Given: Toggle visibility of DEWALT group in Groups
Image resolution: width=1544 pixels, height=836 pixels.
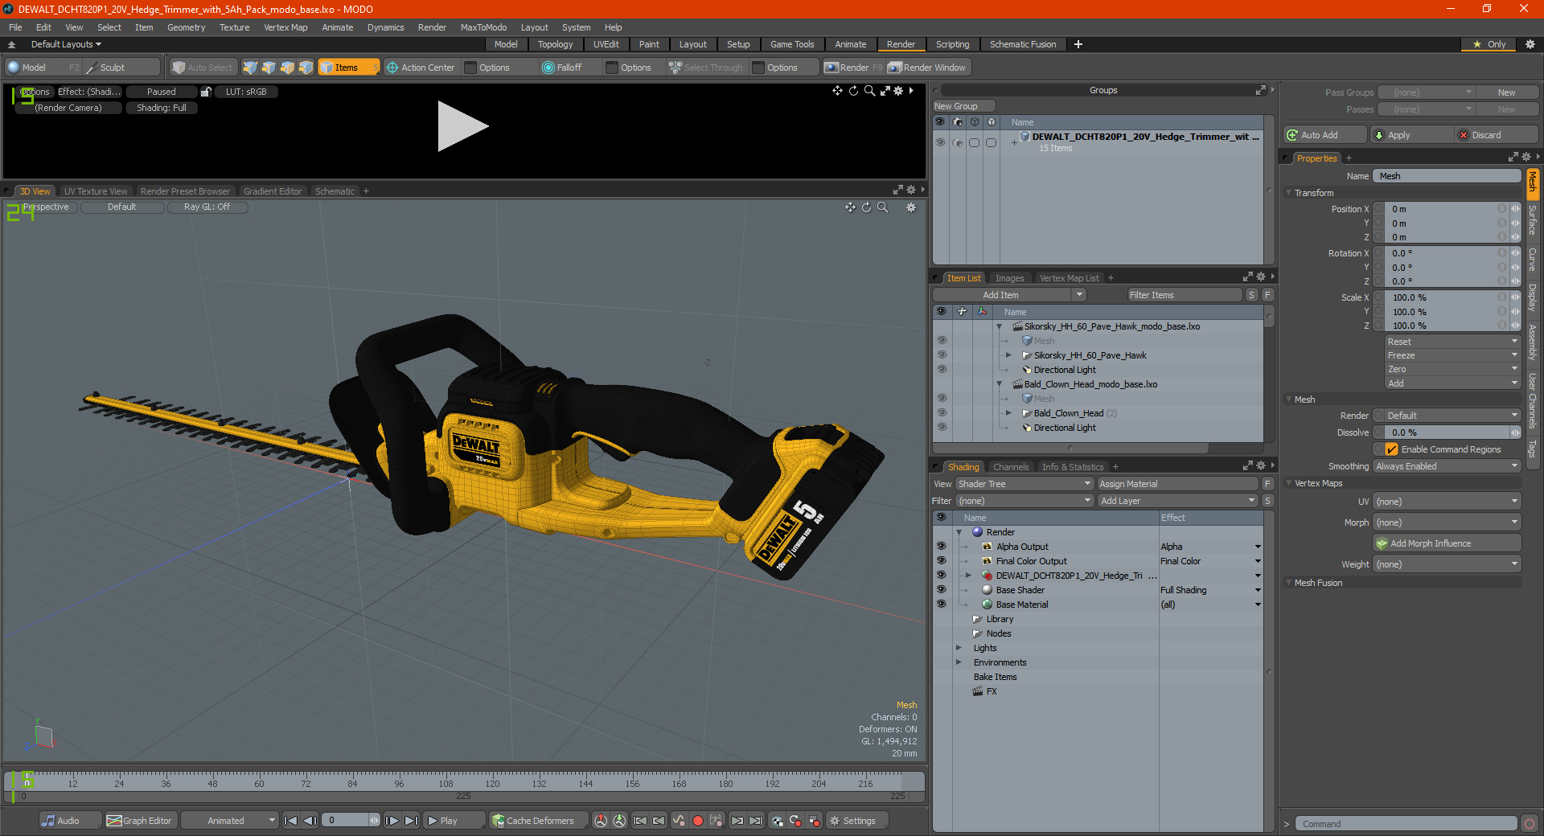Looking at the screenshot, I should point(939,142).
